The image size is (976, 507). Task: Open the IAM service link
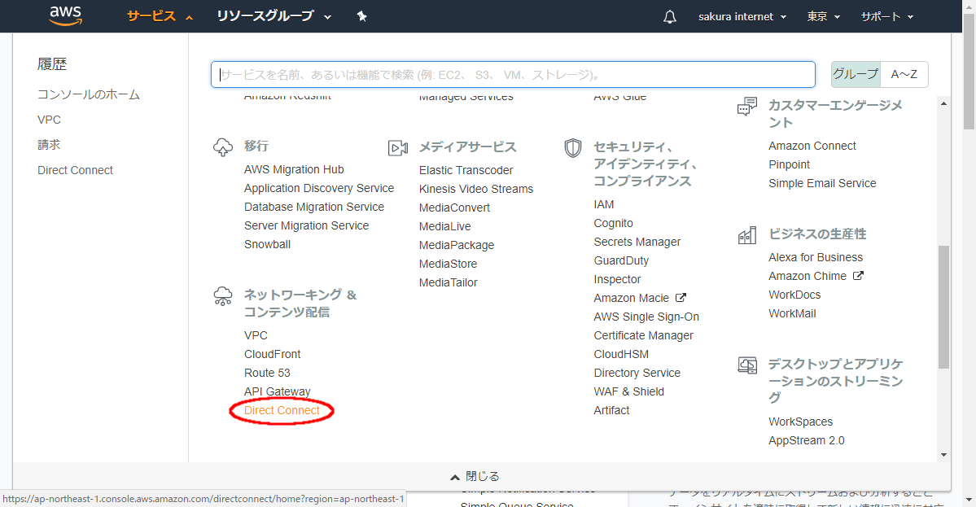point(604,204)
